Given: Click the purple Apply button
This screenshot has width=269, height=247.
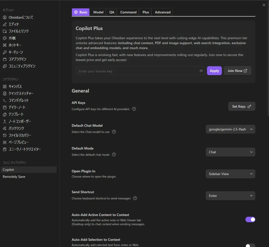Looking at the screenshot, I should tap(214, 71).
